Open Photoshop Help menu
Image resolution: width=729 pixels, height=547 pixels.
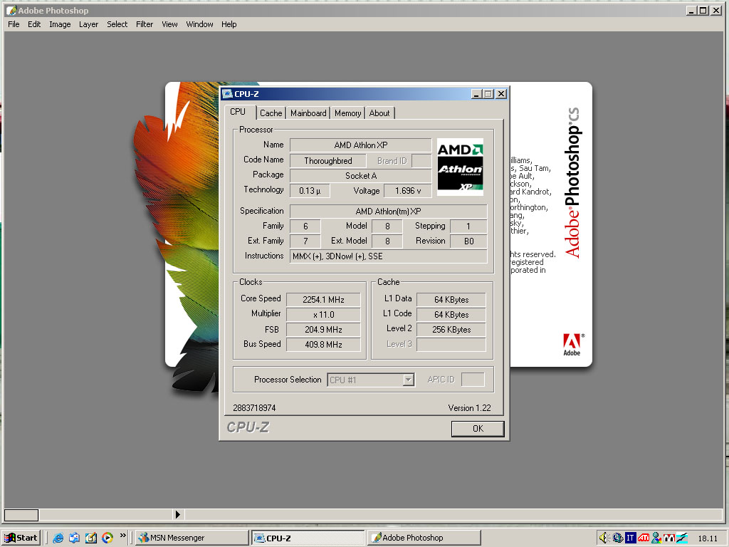pos(229,24)
